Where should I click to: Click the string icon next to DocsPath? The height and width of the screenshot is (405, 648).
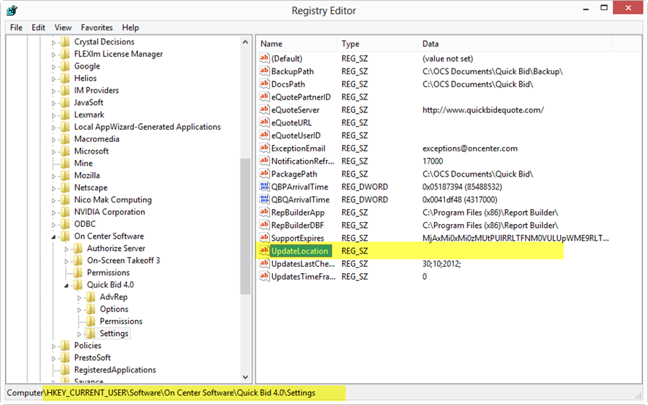264,84
